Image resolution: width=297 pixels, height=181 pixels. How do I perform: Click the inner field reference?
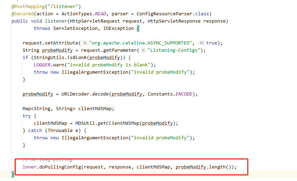30,167
